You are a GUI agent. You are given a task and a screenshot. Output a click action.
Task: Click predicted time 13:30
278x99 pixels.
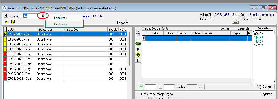(x=259, y=41)
